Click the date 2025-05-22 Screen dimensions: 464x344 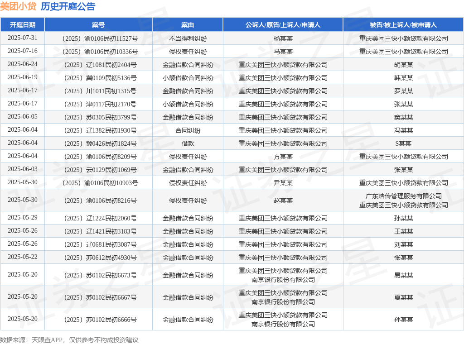(x=23, y=257)
